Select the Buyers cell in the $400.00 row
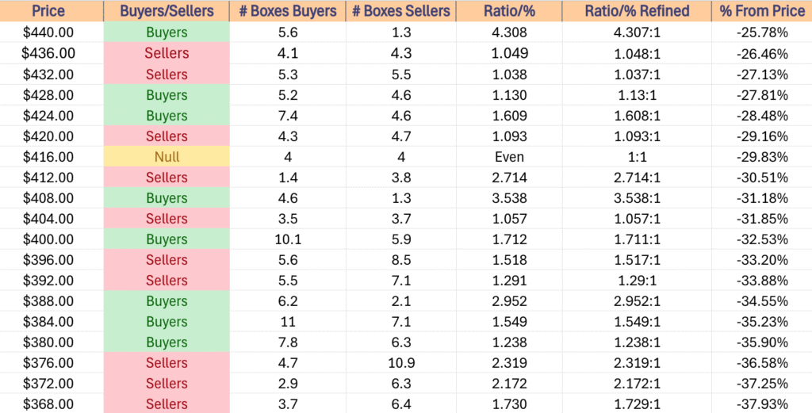 [x=167, y=239]
